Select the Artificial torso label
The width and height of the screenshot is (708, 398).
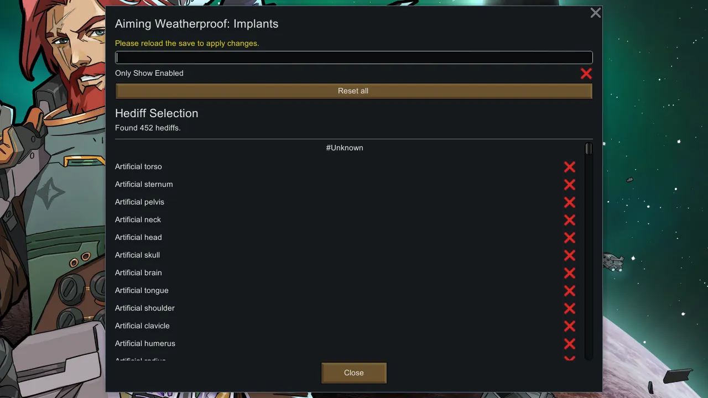[138, 166]
